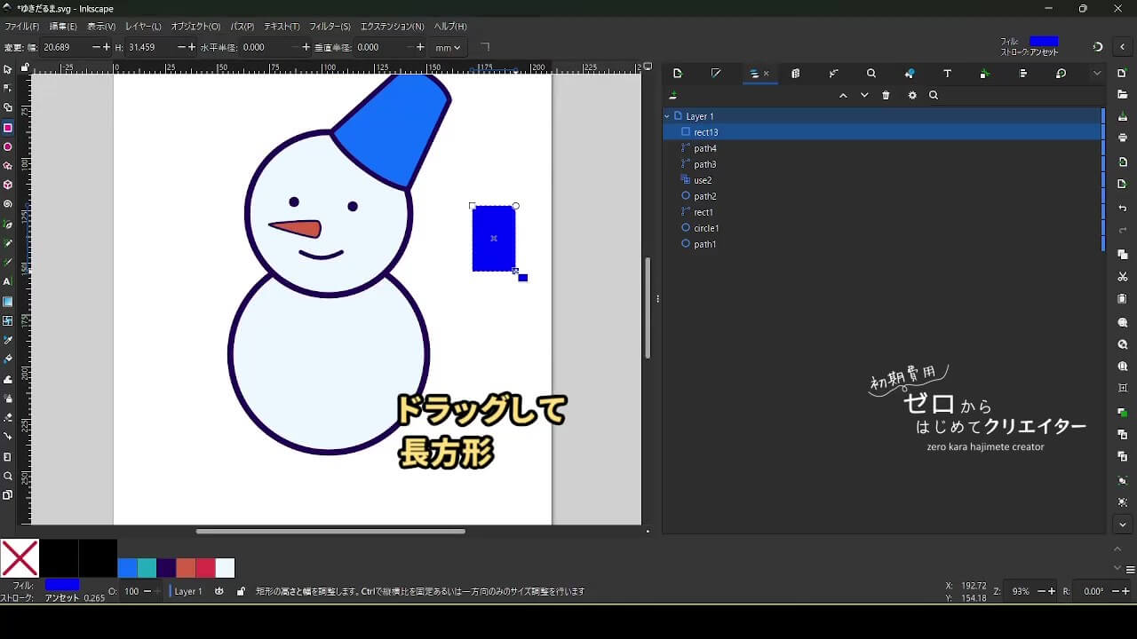Select the Rectangle tool in toolbox

(8, 128)
